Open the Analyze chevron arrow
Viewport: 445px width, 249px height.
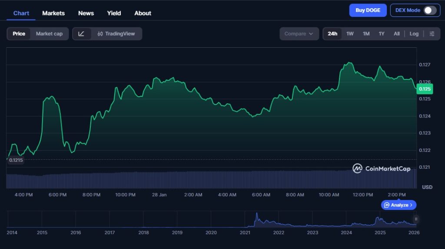coord(412,205)
